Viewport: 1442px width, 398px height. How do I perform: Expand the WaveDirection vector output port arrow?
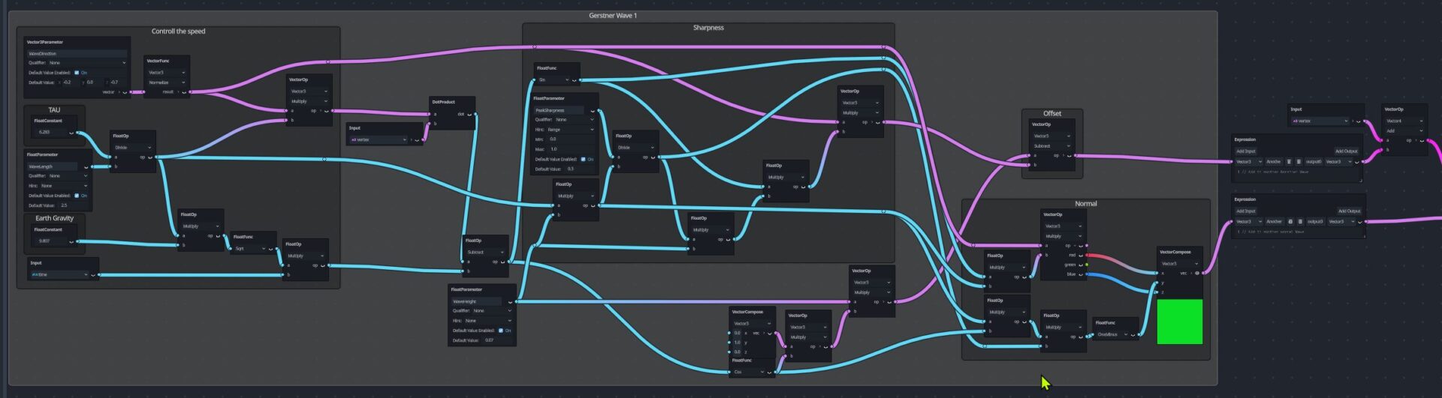(x=119, y=91)
